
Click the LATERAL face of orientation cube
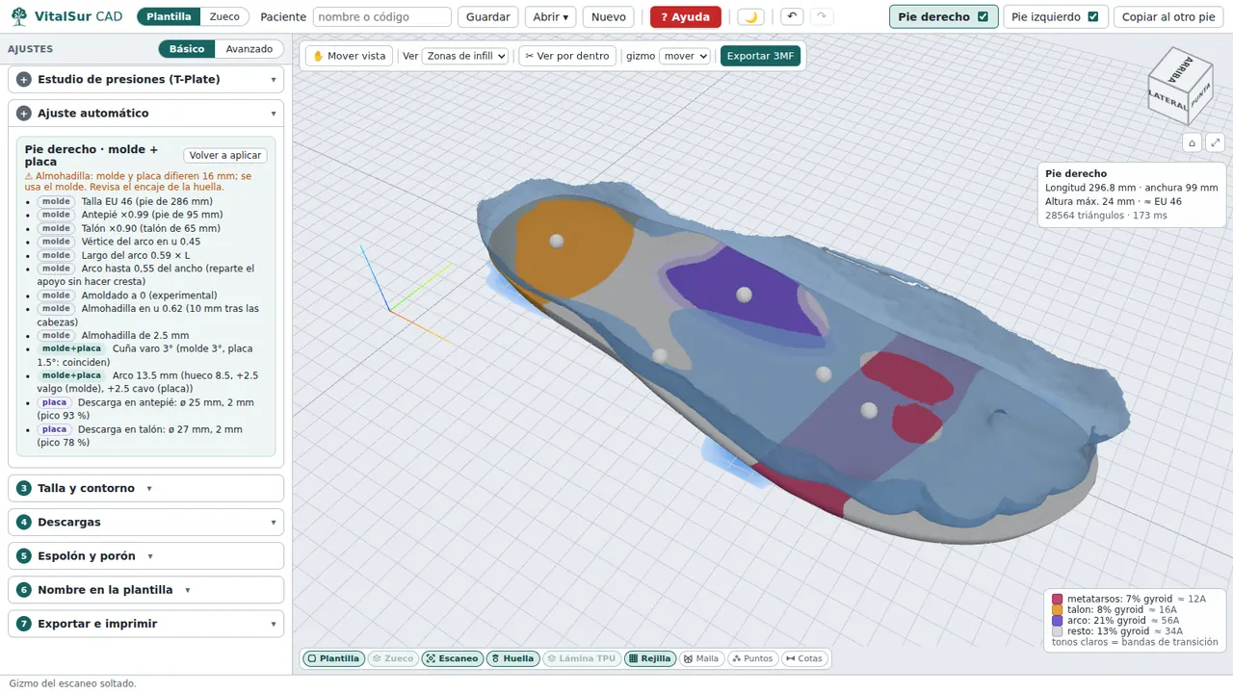1167,99
